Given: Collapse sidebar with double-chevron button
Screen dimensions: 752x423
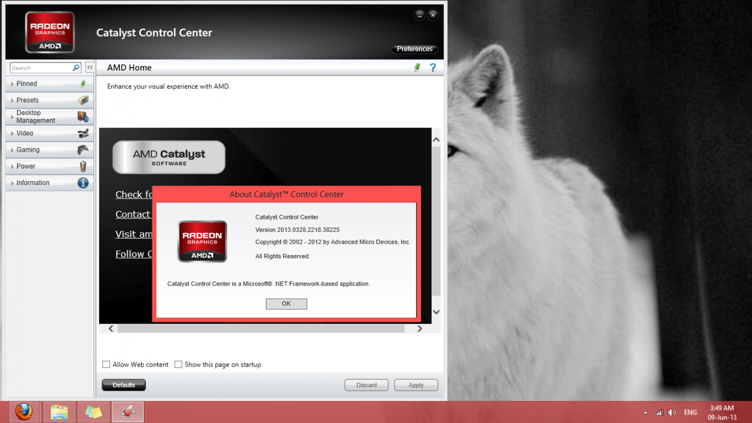Looking at the screenshot, I should point(90,68).
